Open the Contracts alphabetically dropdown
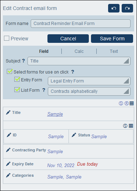This screenshot has width=137, height=191. click(x=89, y=91)
